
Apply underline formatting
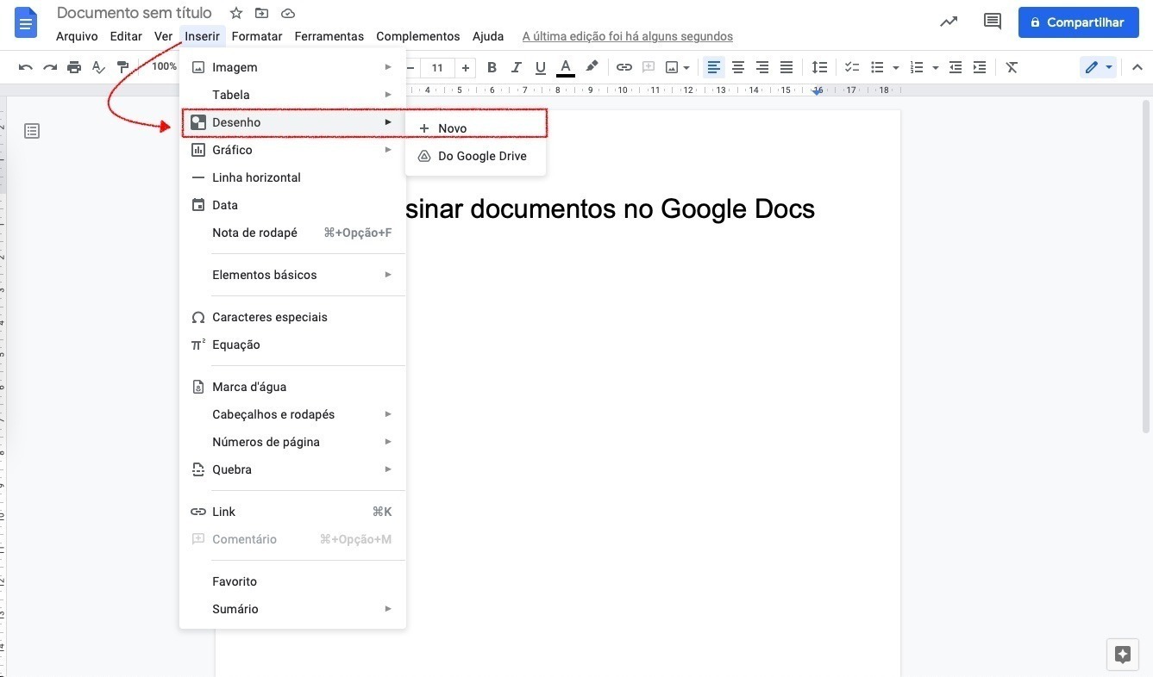click(541, 67)
